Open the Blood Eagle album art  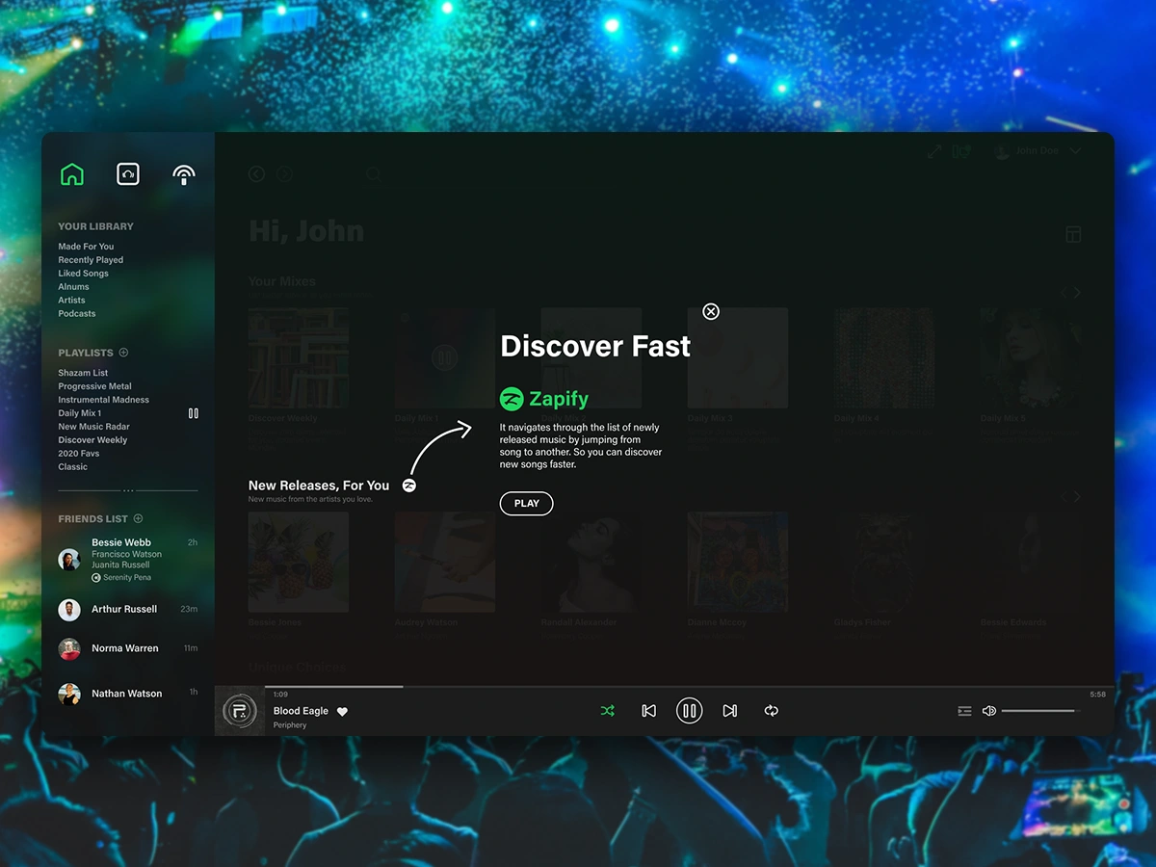pos(239,712)
